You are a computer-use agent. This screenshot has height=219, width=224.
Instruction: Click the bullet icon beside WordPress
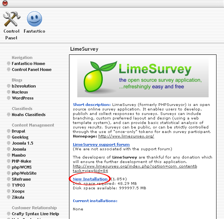9,98
